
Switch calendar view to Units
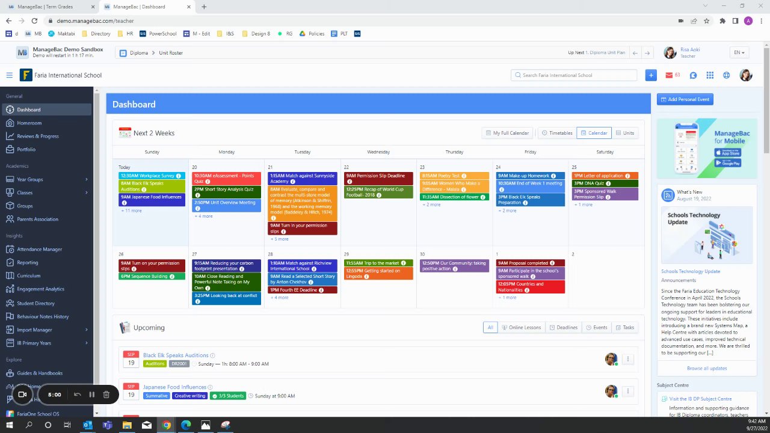625,133
